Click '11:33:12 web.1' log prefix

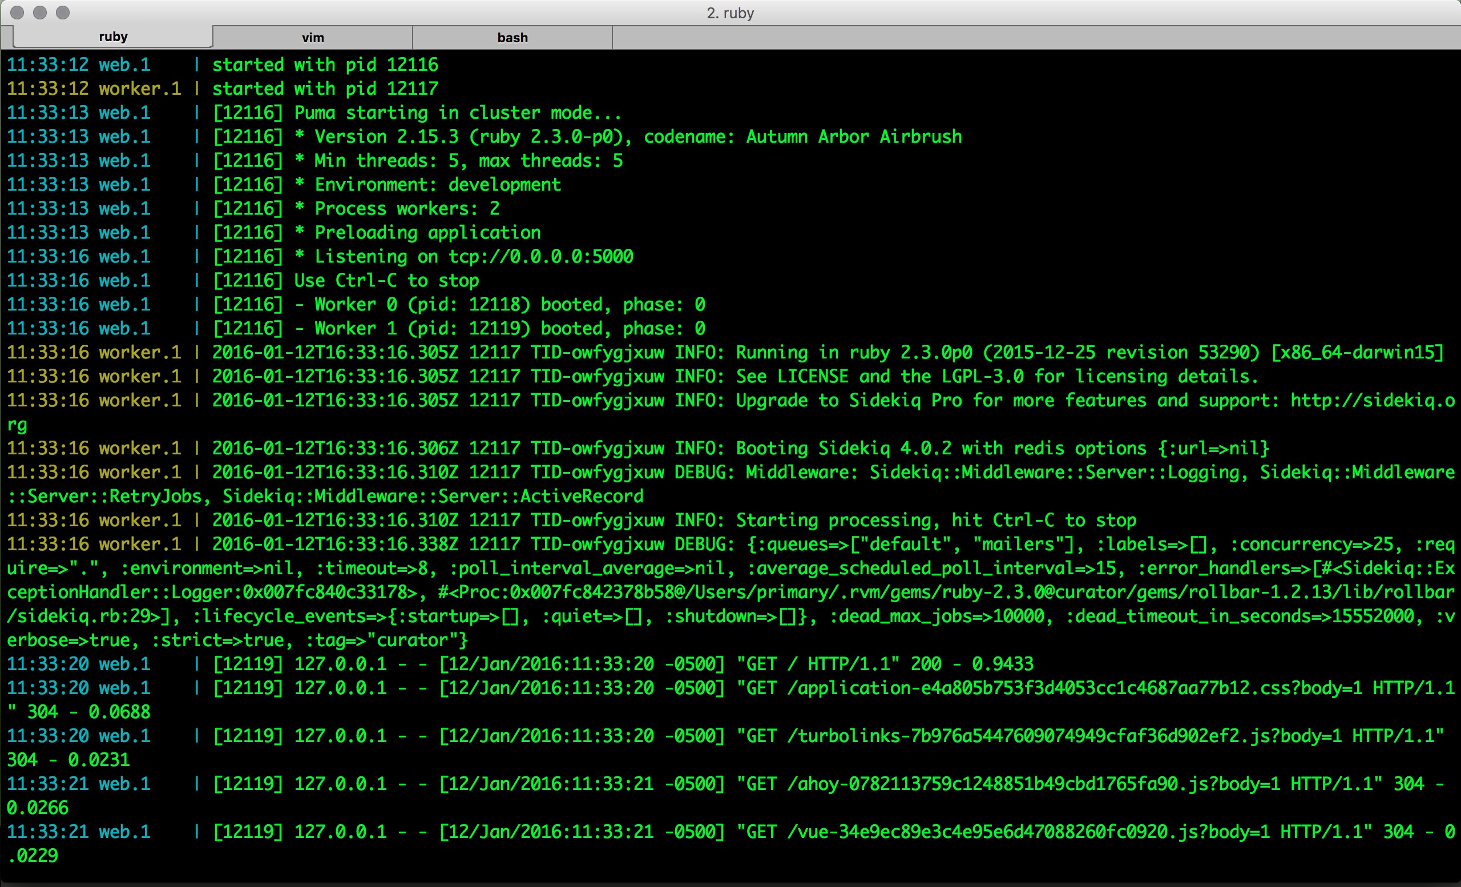78,64
